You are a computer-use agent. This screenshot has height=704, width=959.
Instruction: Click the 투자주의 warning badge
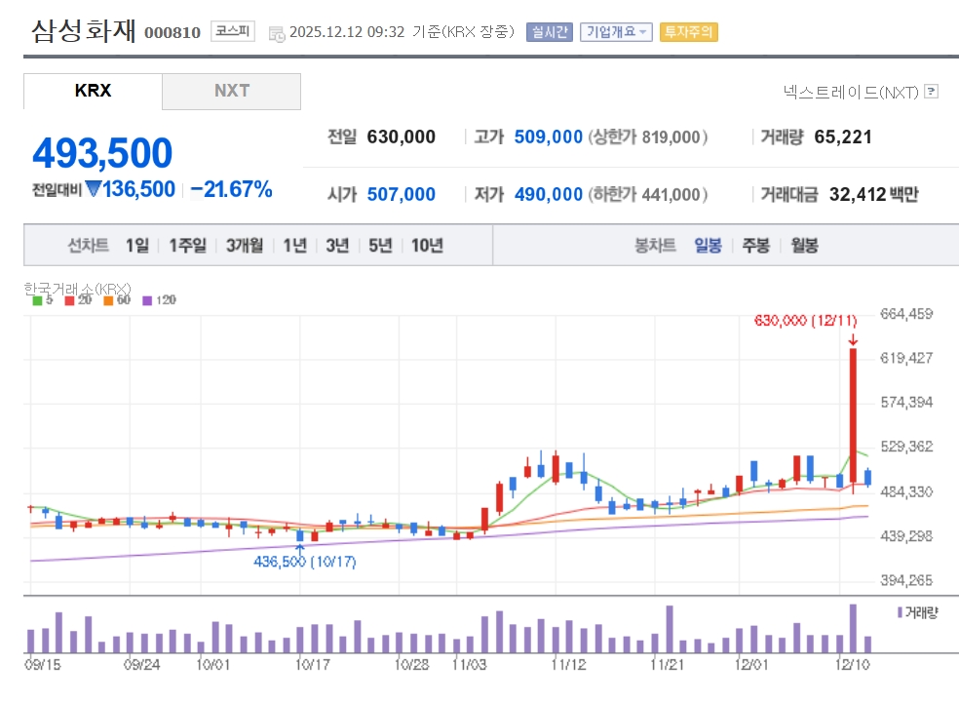[x=688, y=31]
